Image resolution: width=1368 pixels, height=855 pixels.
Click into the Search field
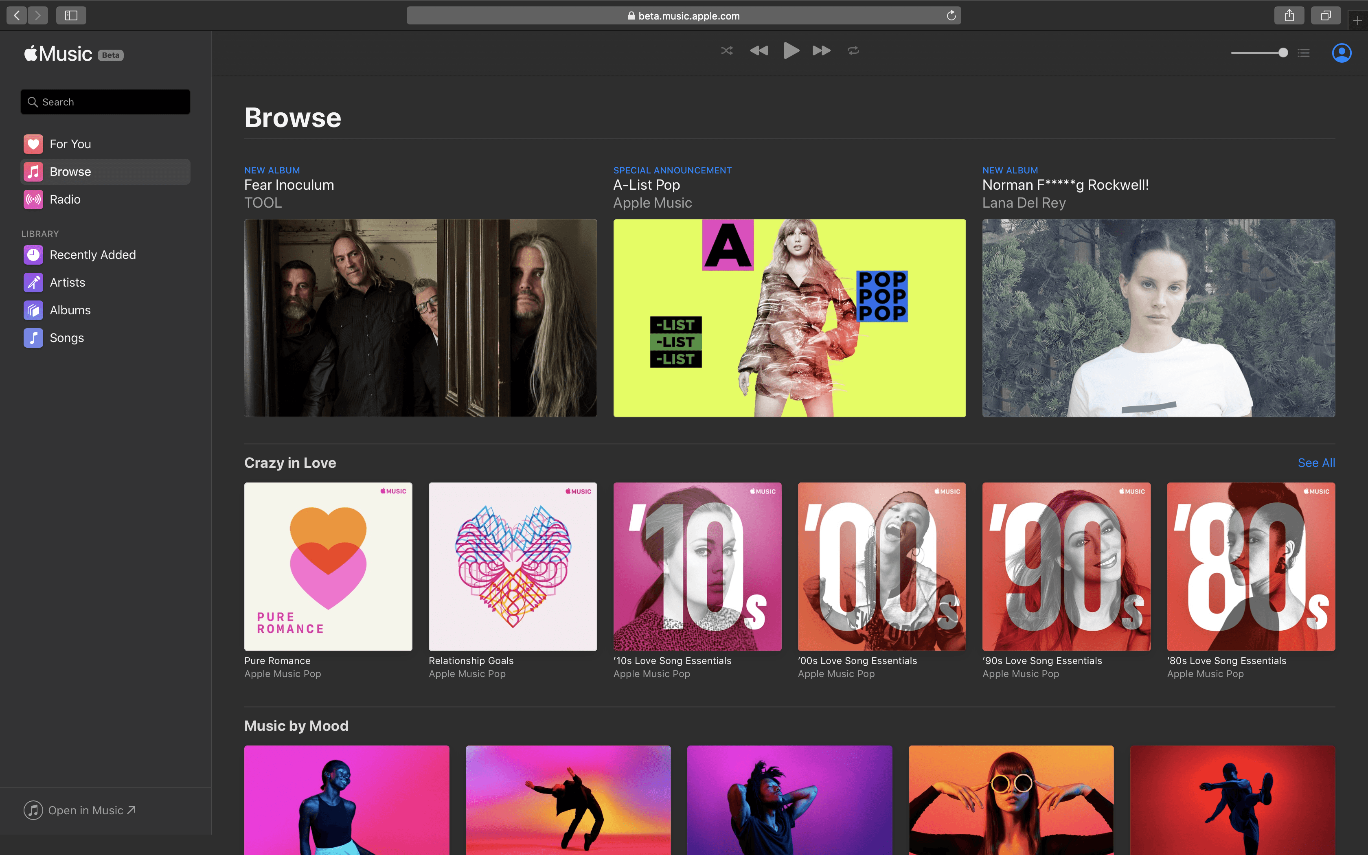(105, 102)
